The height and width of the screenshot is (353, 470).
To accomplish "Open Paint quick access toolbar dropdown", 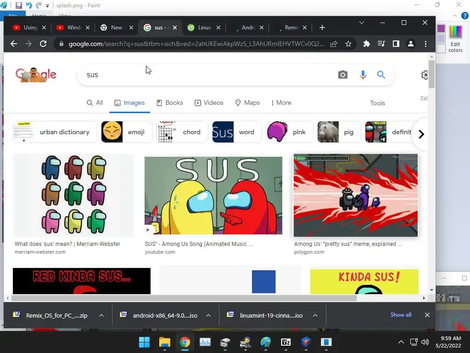I will (47, 6).
